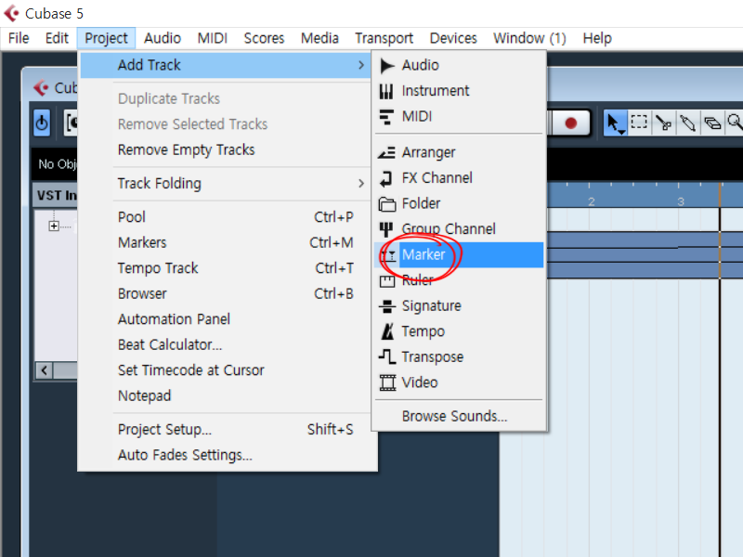Add a Video track icon
Viewport: 743px width, 557px height.
coord(387,382)
